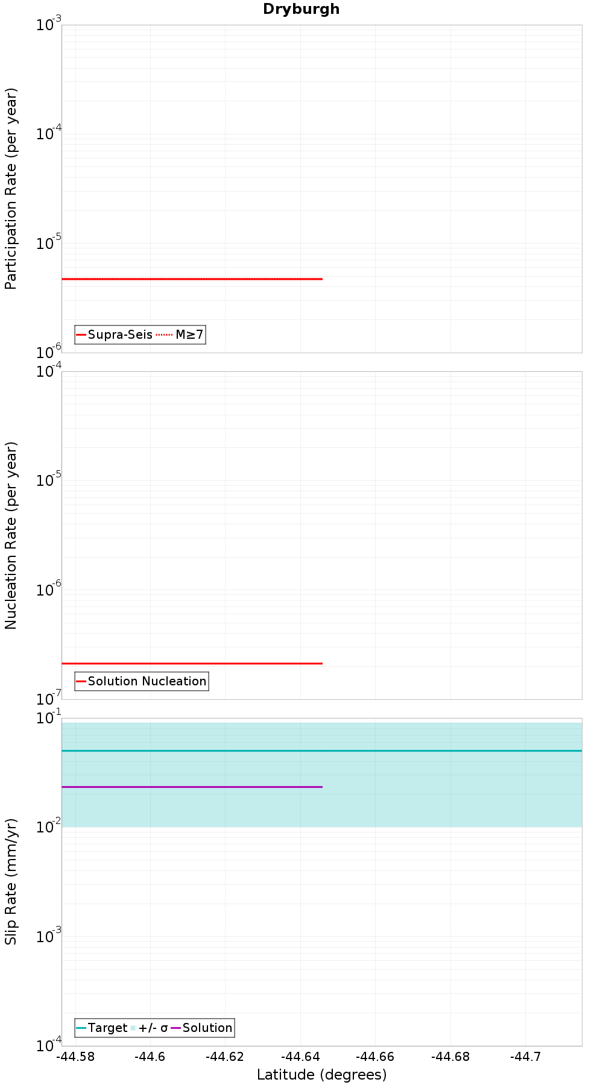Click the Nucleation Rate axis label
This screenshot has width=603, height=1085.
(11, 536)
